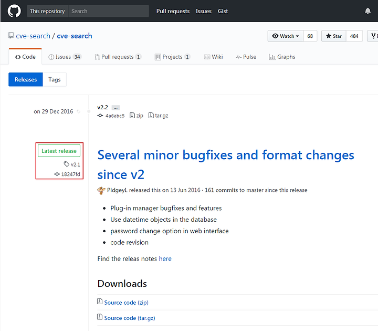The image size is (378, 331).
Task: Download Source code (tar.gz)
Action: 130,318
